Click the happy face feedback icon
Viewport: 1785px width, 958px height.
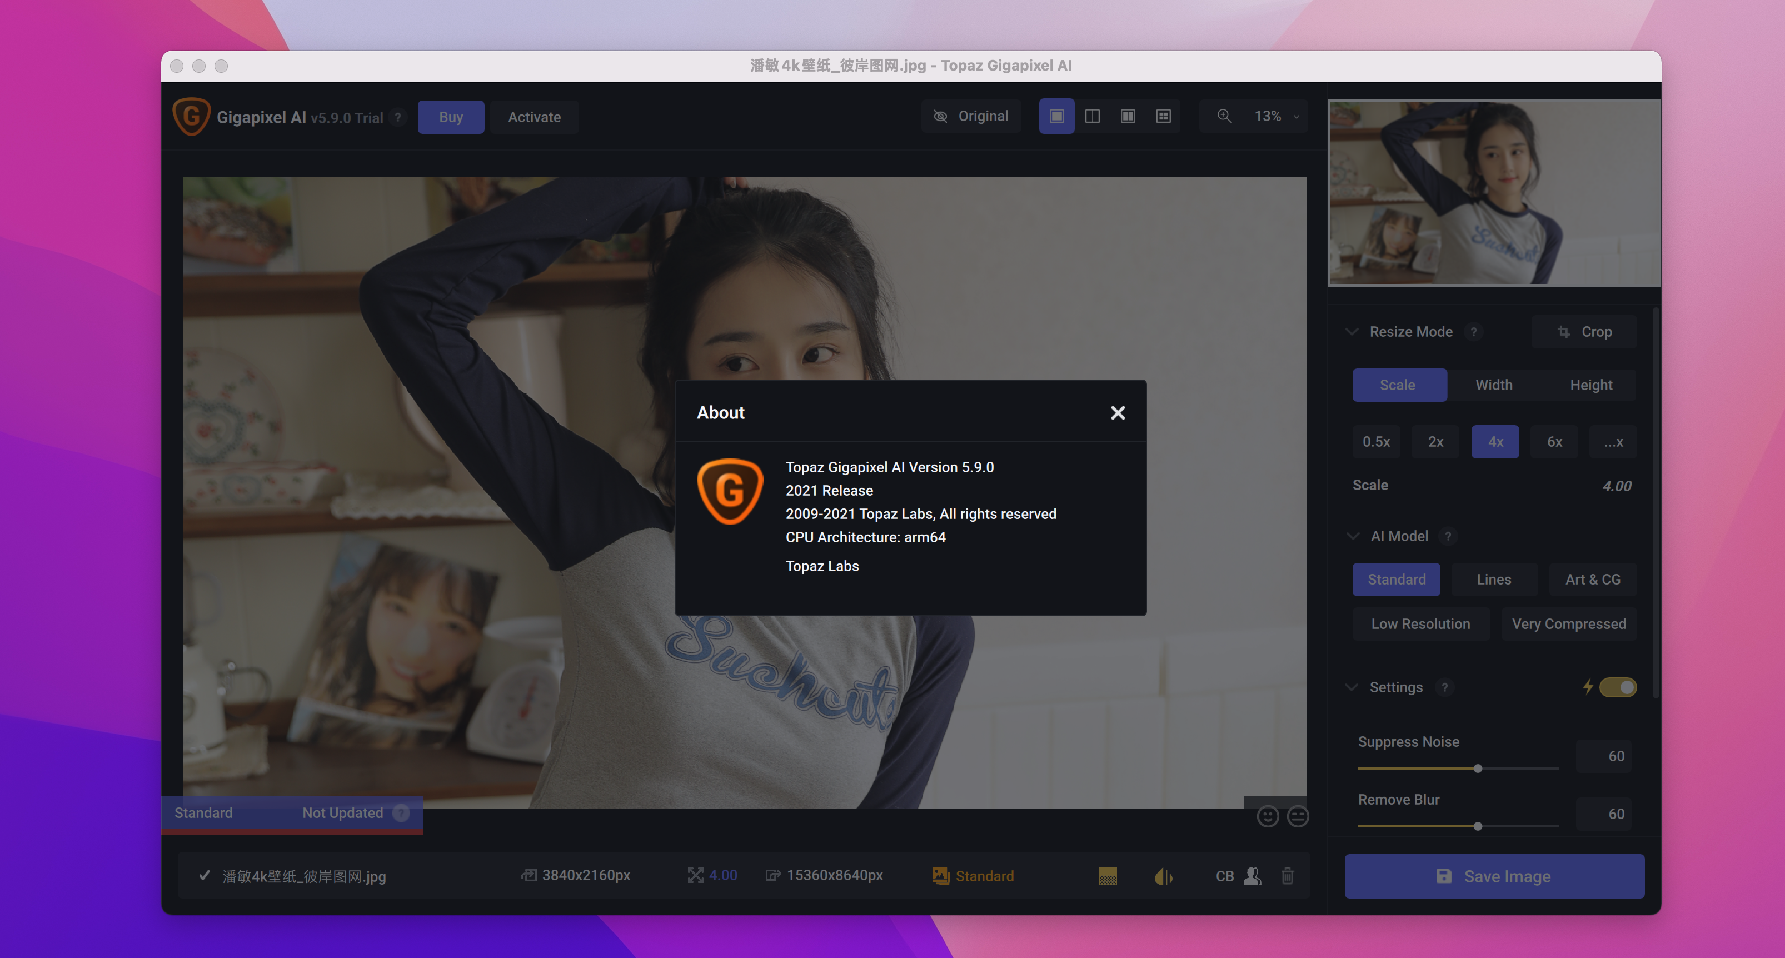pos(1268,817)
